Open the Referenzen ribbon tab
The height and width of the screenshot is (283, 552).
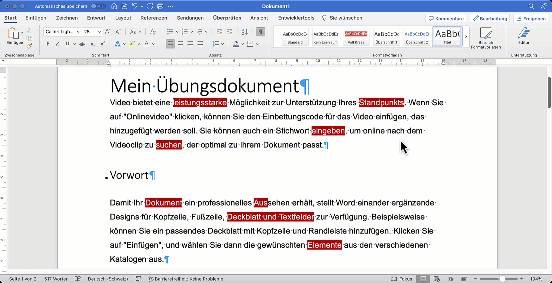click(154, 18)
